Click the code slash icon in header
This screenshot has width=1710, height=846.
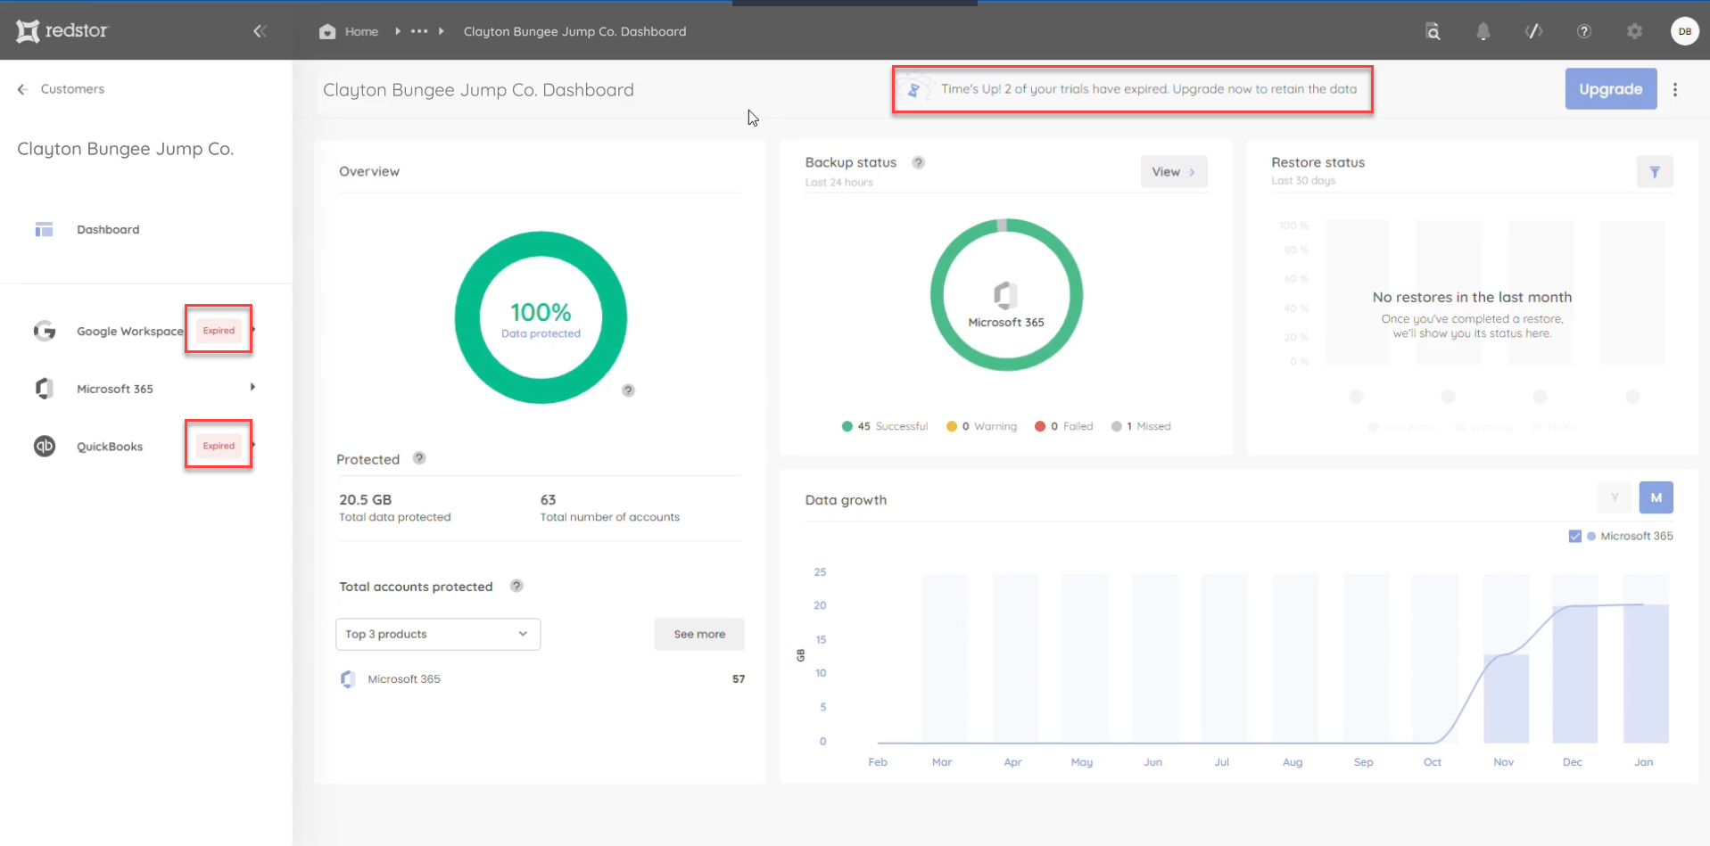1533,31
